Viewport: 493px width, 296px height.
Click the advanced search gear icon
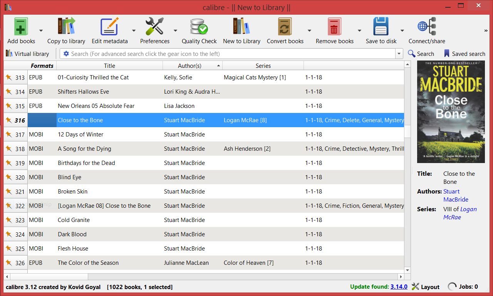(66, 54)
